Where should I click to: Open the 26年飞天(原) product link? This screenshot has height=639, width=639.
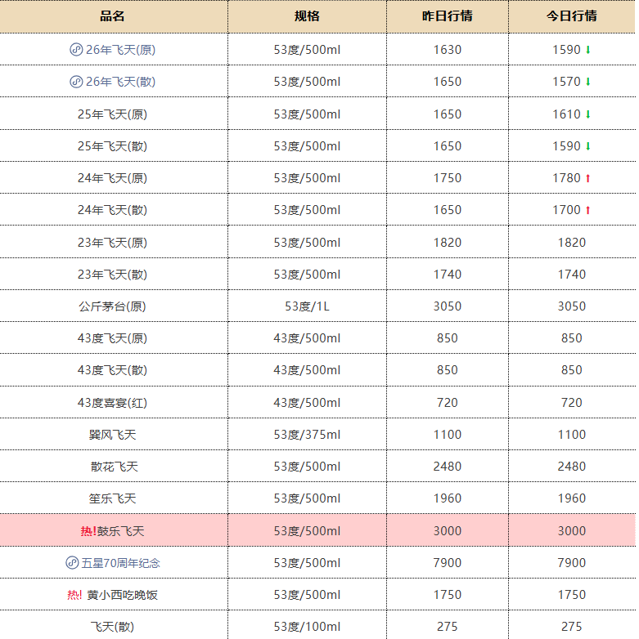[120, 50]
